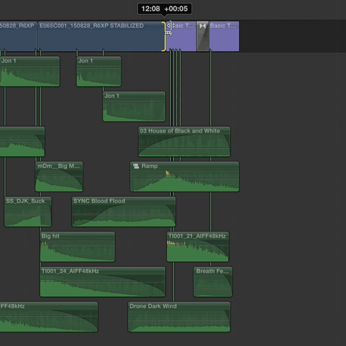Select the E065C001_150828_R6XP STABILIZED video clip
Screen dimensions: 346x346
101,36
